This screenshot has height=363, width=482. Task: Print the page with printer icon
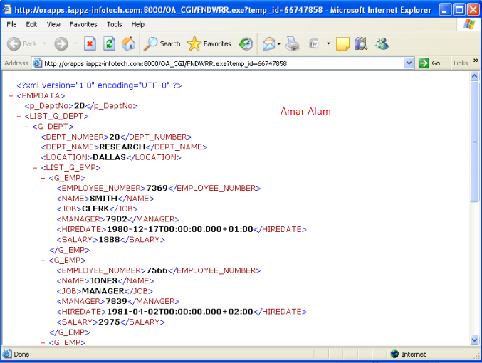(293, 43)
